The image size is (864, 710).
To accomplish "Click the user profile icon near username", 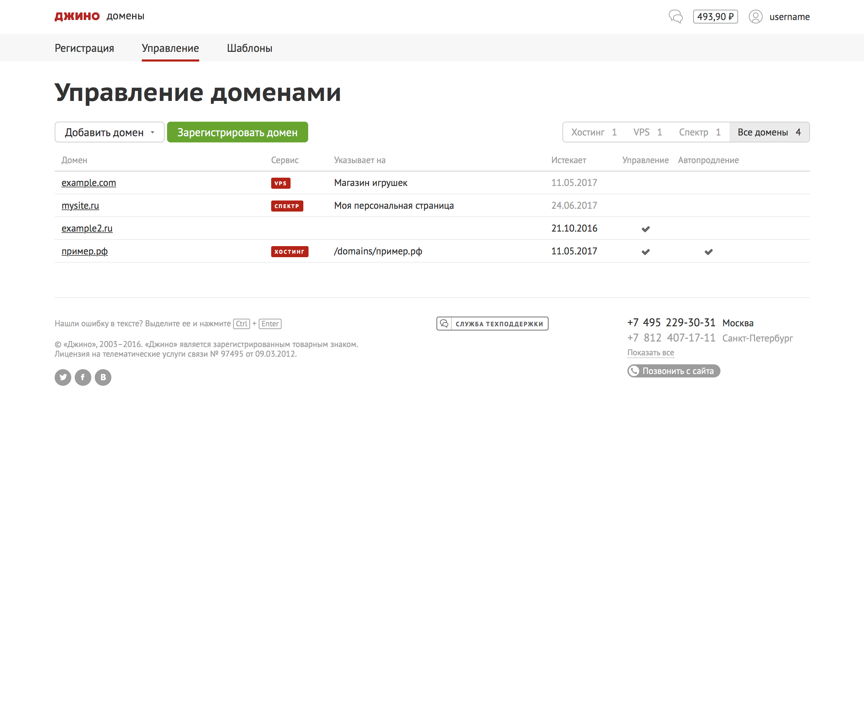I will pyautogui.click(x=755, y=17).
